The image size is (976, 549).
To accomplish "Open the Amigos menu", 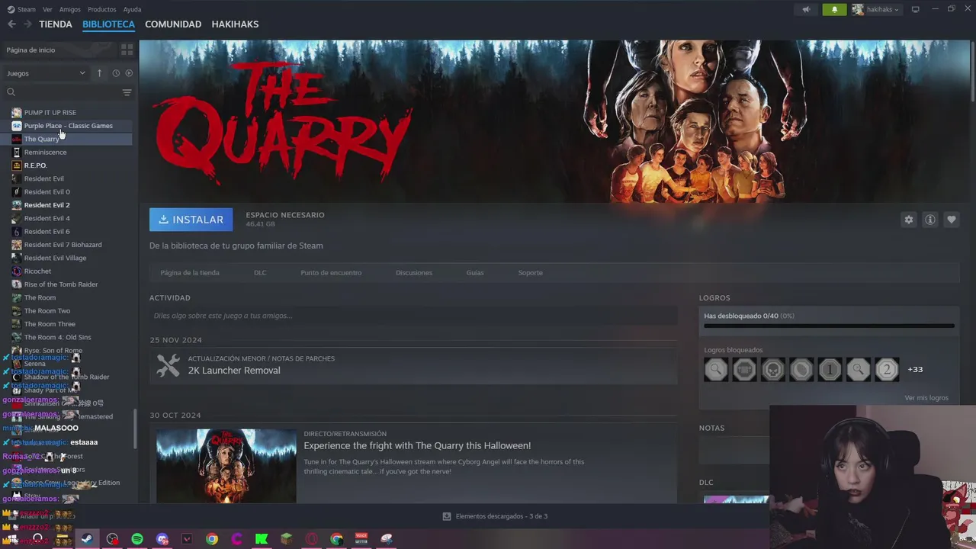I will coord(70,9).
